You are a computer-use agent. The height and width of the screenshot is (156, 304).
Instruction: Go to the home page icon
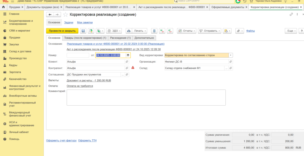[x=3, y=7]
